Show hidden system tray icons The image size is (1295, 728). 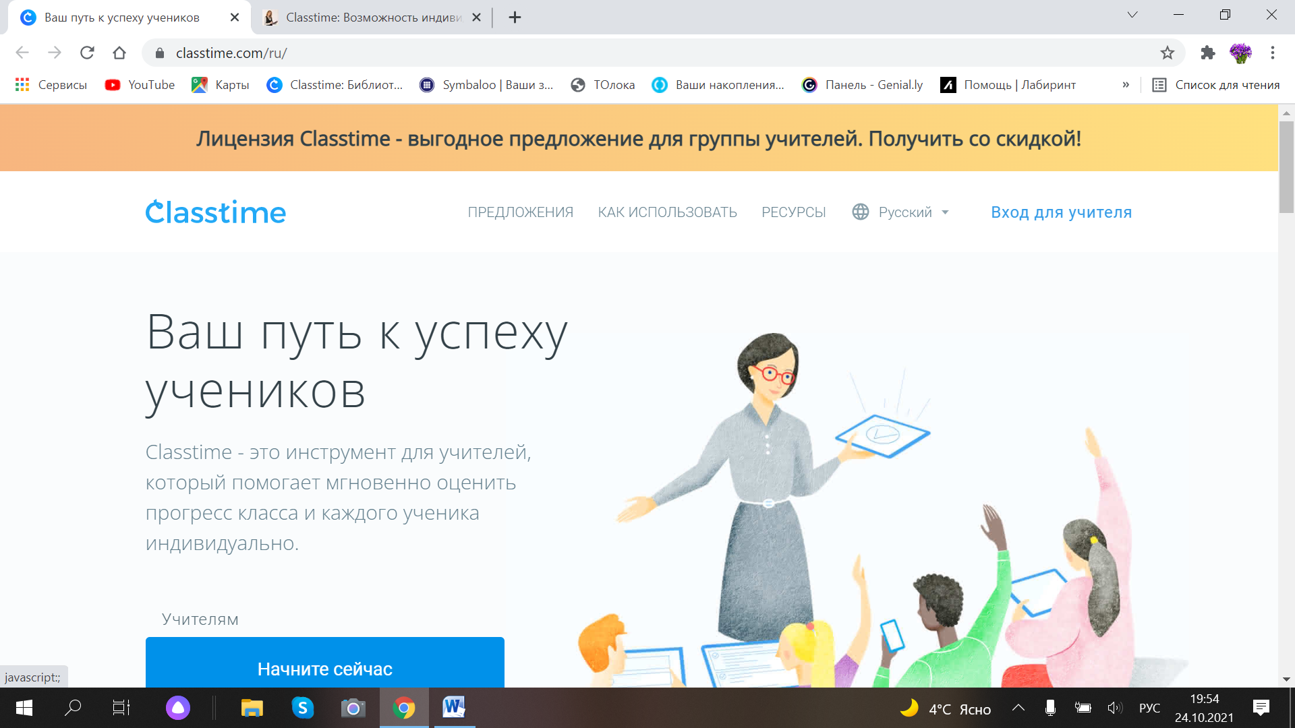(1018, 708)
